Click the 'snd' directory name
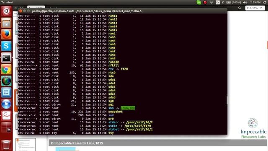This screenshot has width=268, height=151. tap(111, 115)
